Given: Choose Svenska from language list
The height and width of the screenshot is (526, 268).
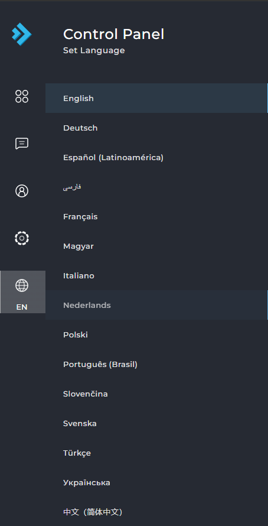Looking at the screenshot, I should pyautogui.click(x=156, y=423).
